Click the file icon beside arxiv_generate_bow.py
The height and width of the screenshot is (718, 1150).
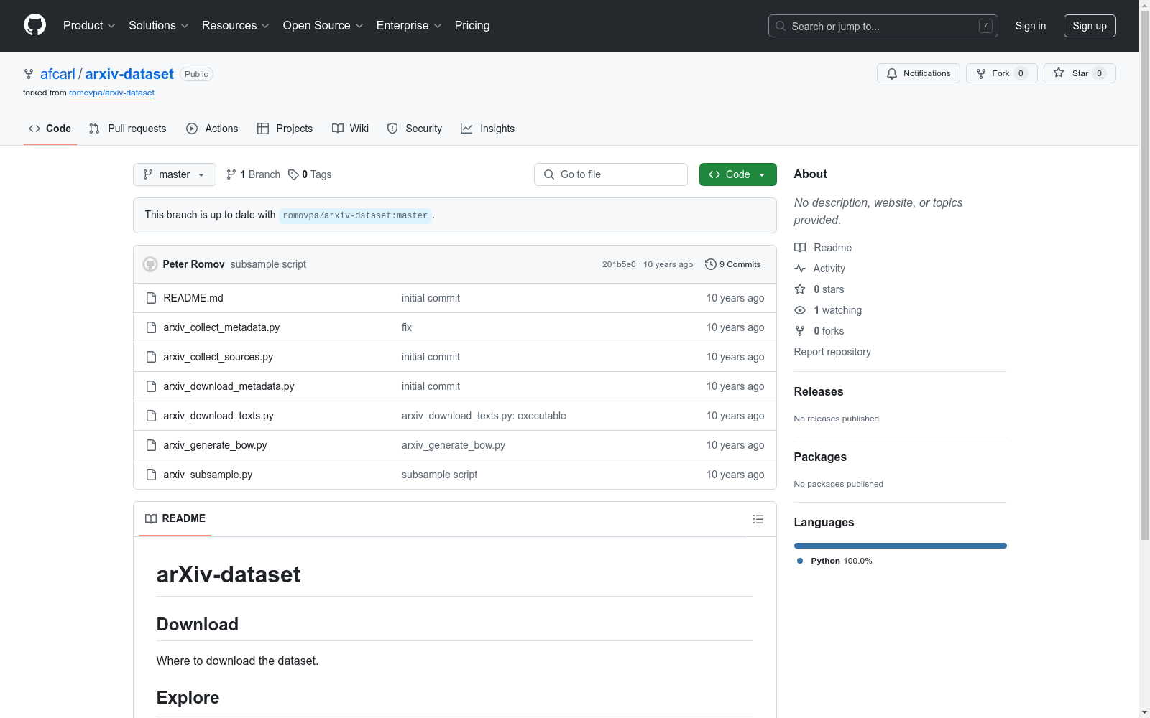(x=151, y=445)
